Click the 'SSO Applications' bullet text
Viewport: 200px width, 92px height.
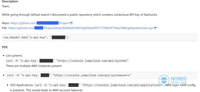pos(22,85)
